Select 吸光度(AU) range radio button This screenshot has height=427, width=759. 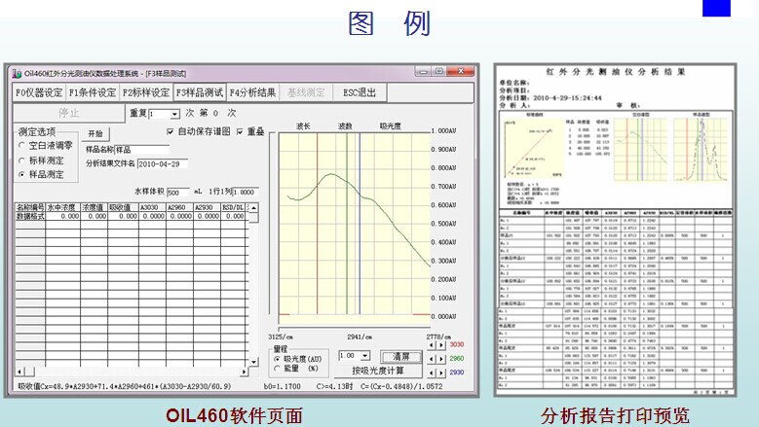[278, 359]
